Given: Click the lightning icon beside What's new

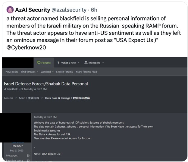Looking at the screenshot, I should click(x=58, y=63).
